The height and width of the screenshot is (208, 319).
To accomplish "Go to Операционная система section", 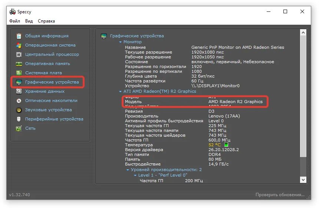I will [50, 45].
